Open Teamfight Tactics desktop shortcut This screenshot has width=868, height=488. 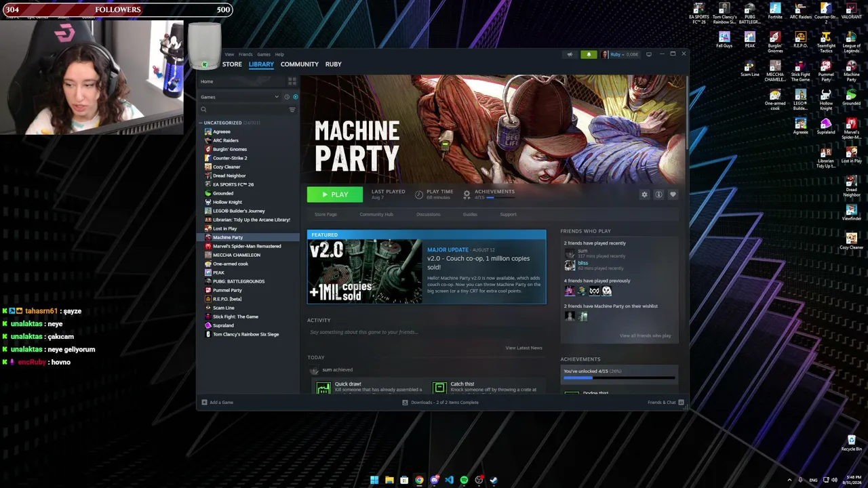click(826, 42)
